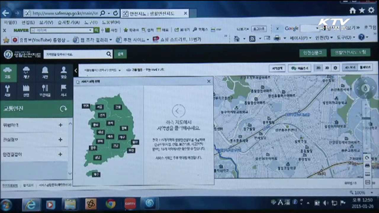Expand the first list item plus sign

point(60,125)
